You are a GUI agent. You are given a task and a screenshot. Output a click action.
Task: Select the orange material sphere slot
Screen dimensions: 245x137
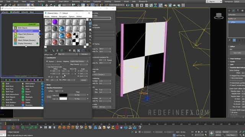[69, 35]
